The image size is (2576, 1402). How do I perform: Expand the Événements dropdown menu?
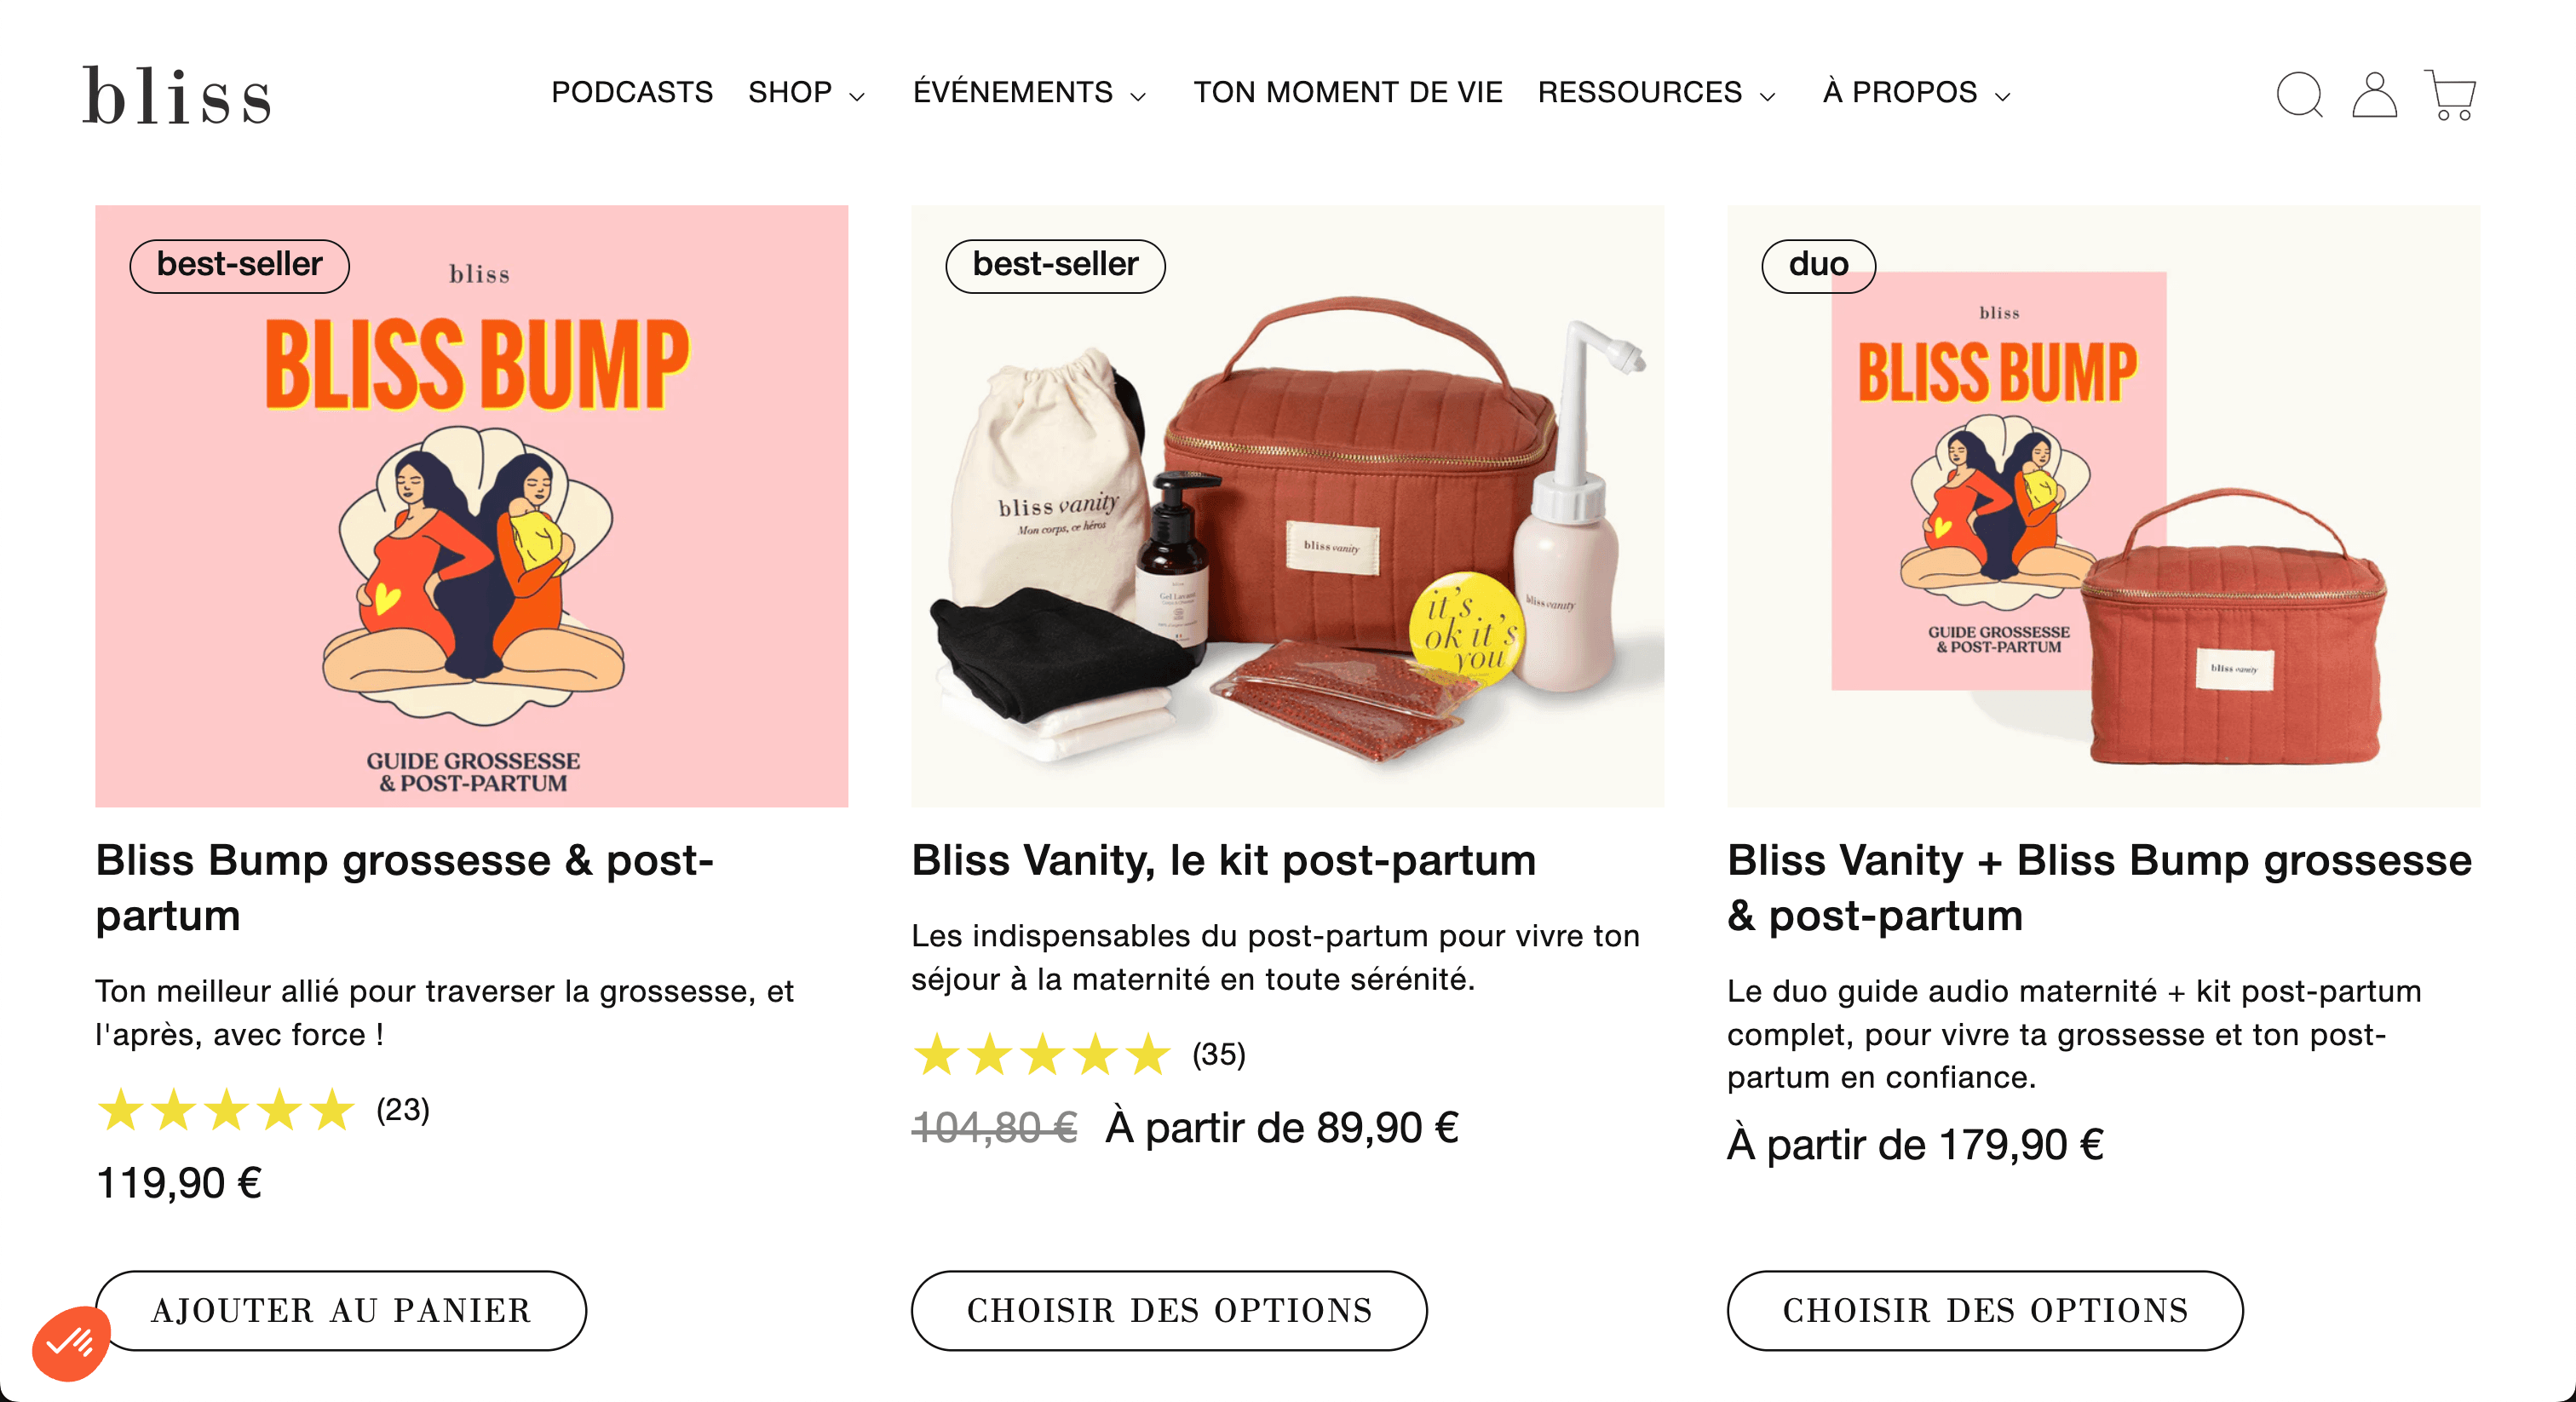(x=1029, y=93)
